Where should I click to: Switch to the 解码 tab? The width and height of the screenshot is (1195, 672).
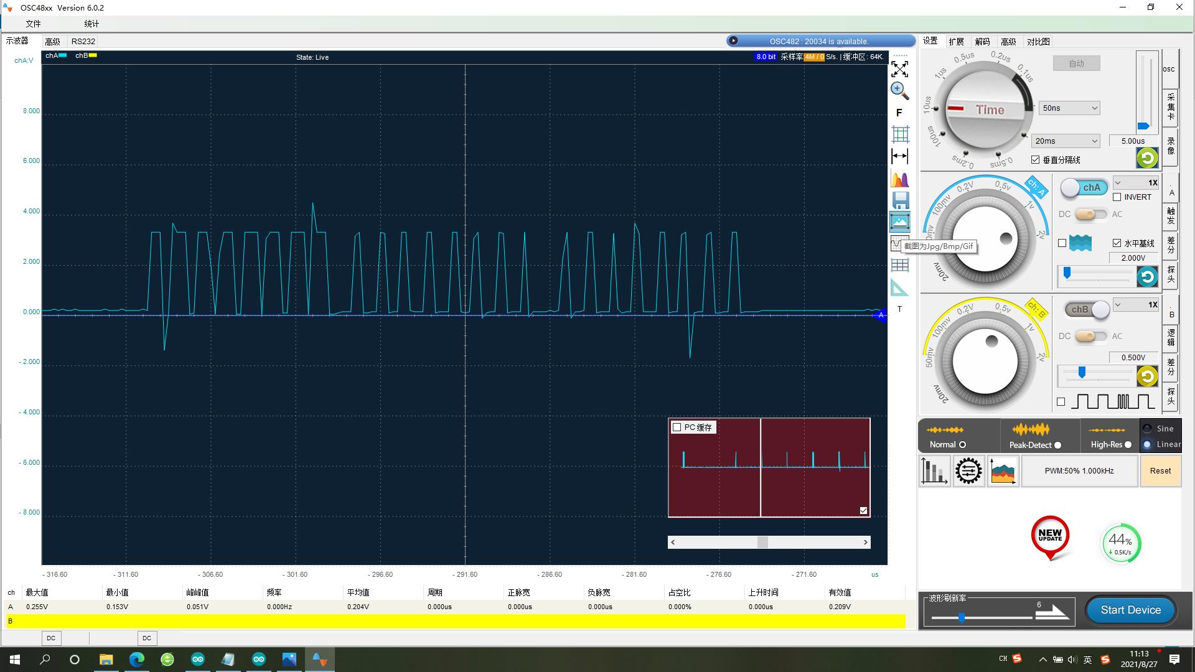(982, 41)
